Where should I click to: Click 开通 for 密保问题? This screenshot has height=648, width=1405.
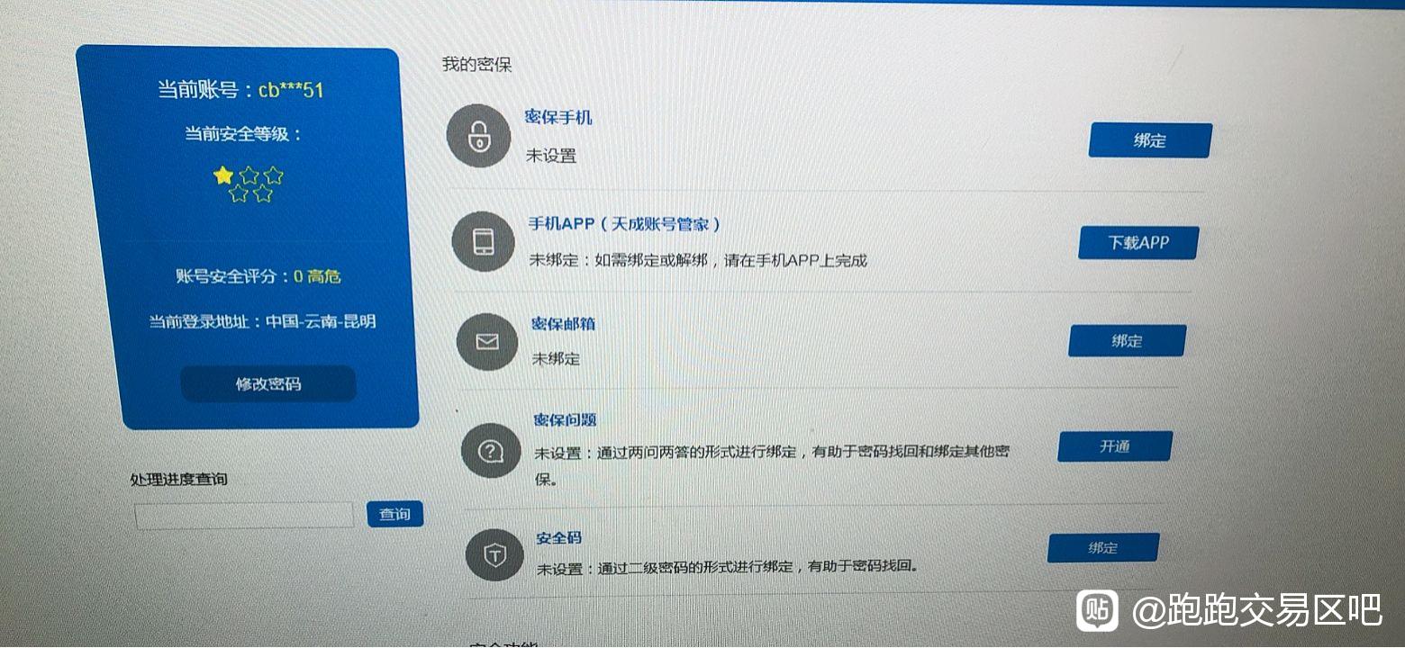(1115, 446)
